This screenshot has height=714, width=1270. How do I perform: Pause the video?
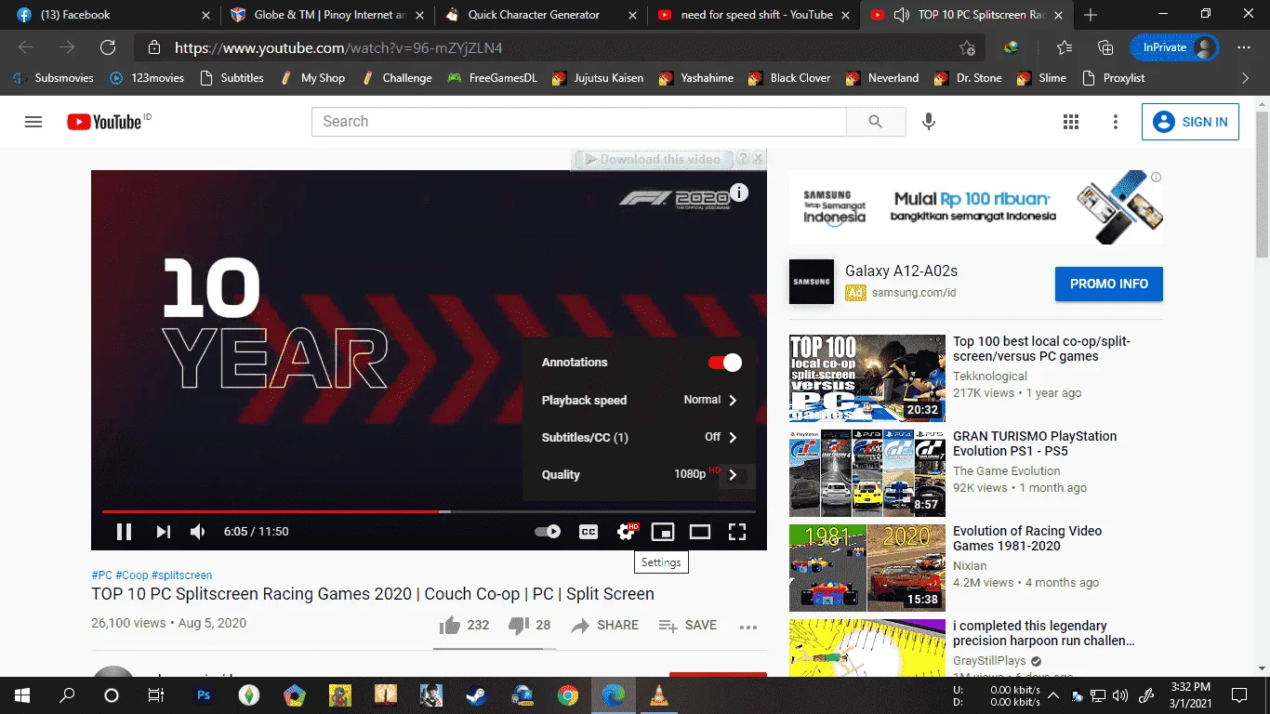pyautogui.click(x=124, y=532)
